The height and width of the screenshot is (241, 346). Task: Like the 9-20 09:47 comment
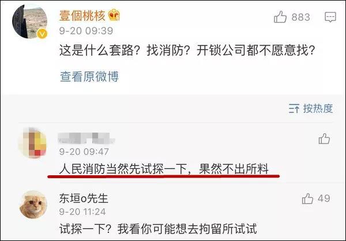coord(324,139)
